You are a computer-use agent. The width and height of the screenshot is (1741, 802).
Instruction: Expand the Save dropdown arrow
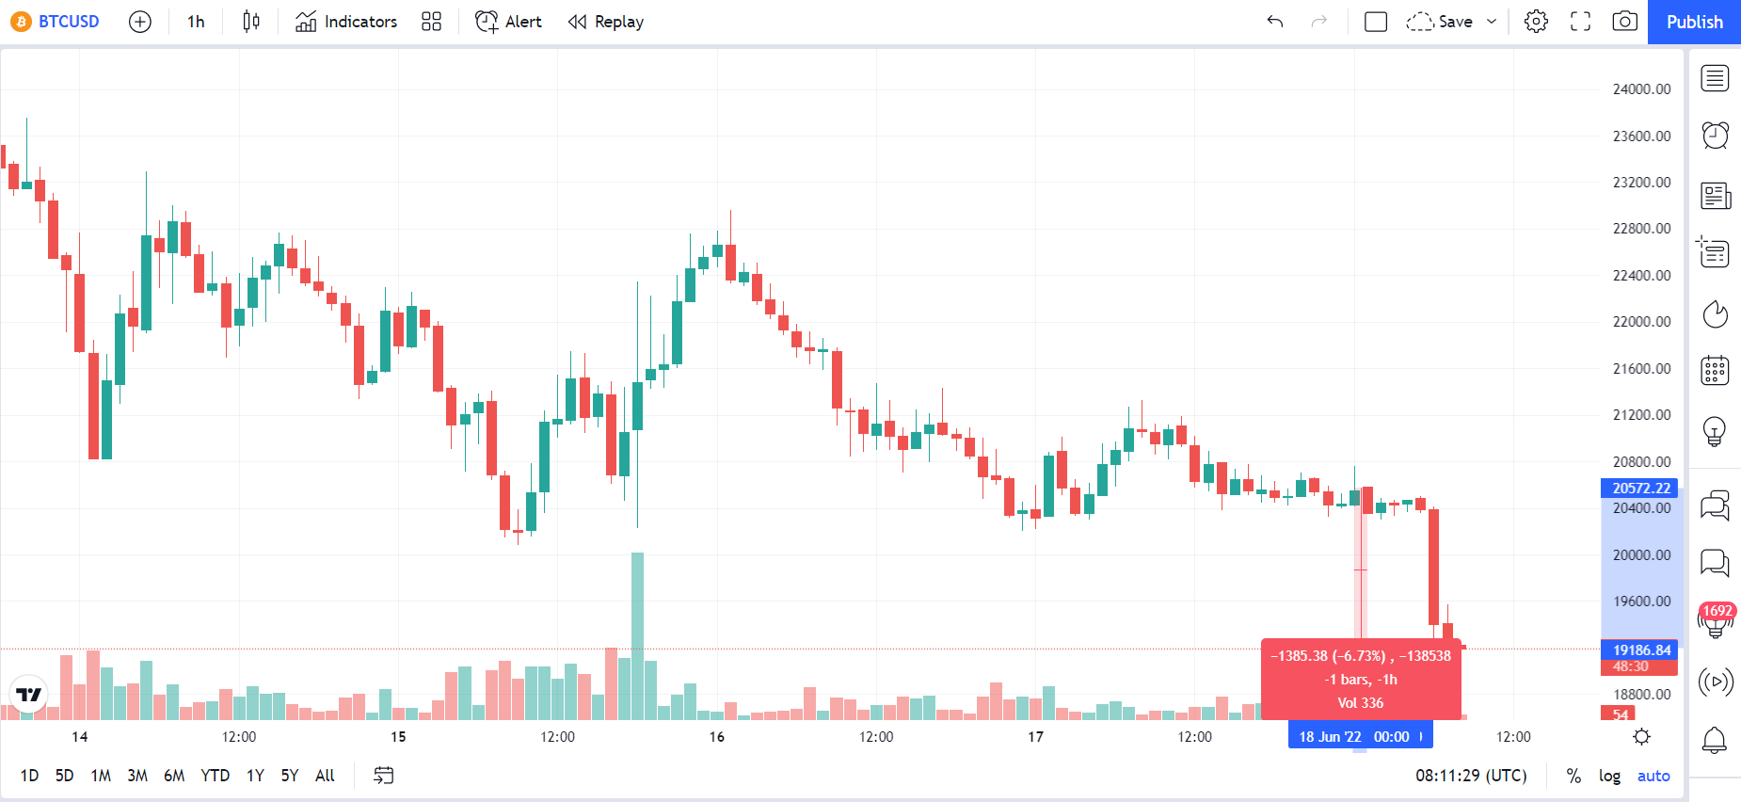click(1492, 22)
